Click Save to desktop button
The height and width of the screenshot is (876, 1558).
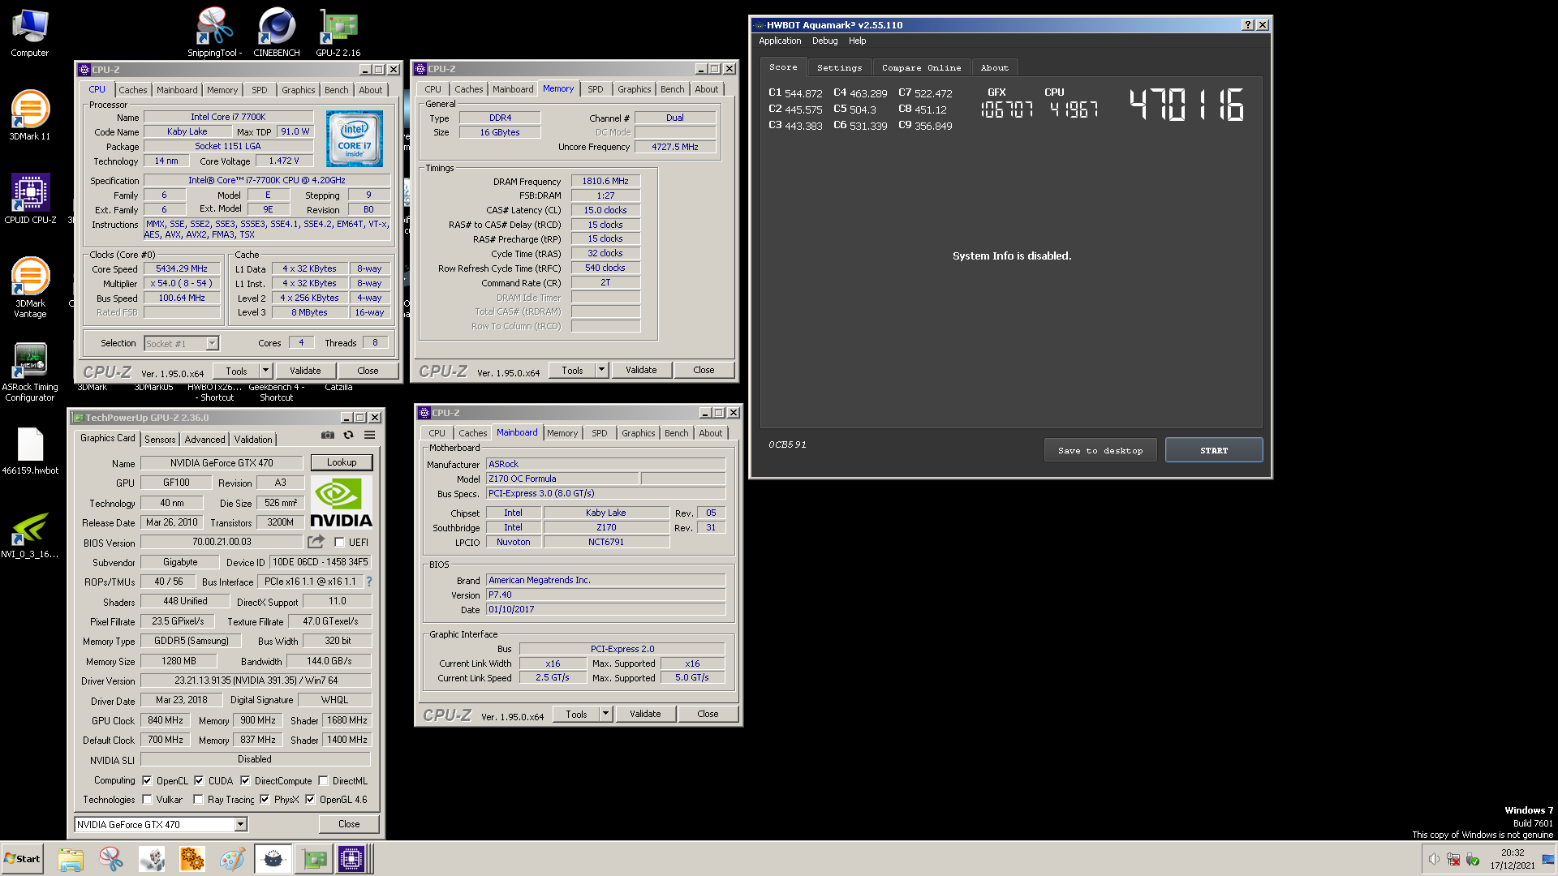1100,450
